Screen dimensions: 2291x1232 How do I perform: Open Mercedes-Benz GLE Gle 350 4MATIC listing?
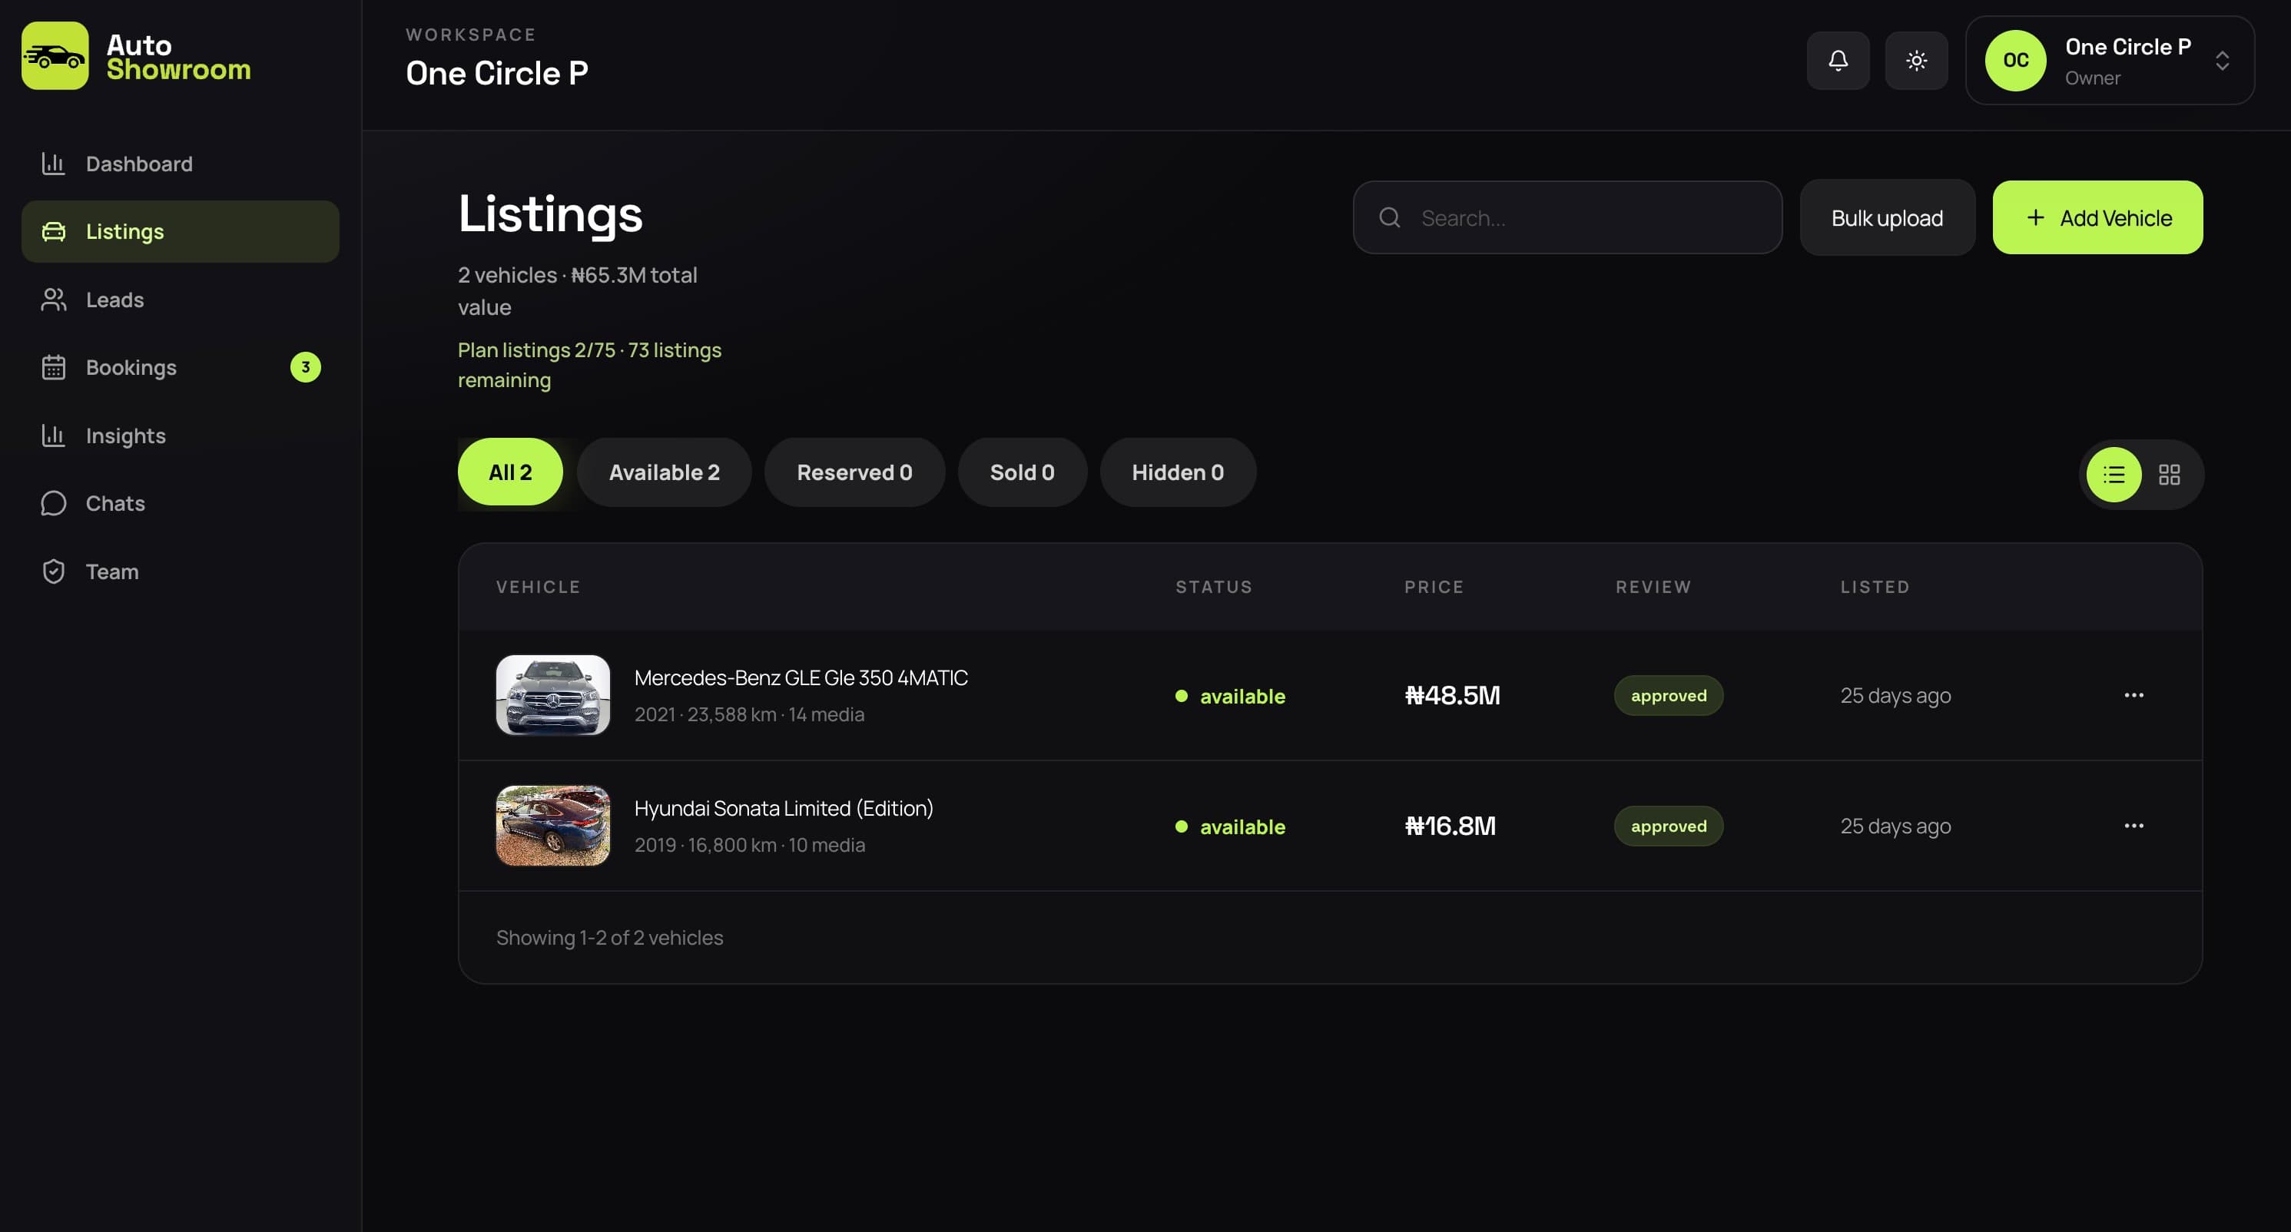point(801,677)
